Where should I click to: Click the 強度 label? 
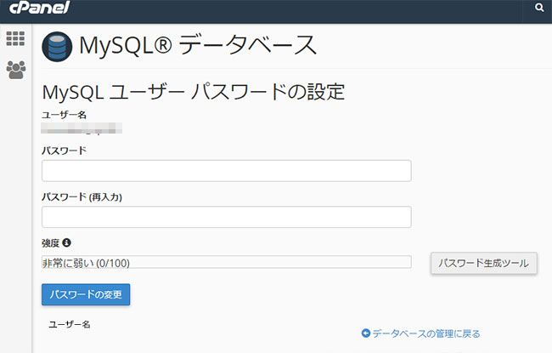pyautogui.click(x=50, y=243)
